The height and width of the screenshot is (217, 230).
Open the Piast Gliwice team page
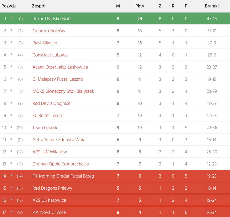(x=45, y=43)
